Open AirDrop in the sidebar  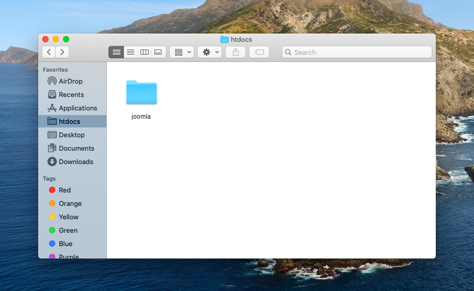coord(73,82)
